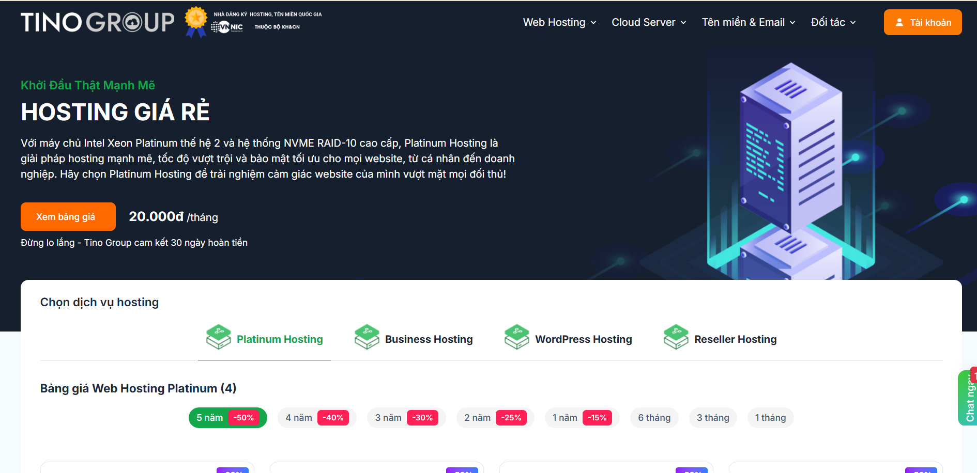Click the Platinum Hosting stack icon
The height and width of the screenshot is (473, 977).
coord(218,336)
